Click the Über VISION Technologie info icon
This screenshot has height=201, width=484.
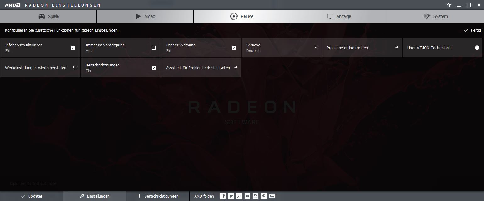pyautogui.click(x=477, y=48)
